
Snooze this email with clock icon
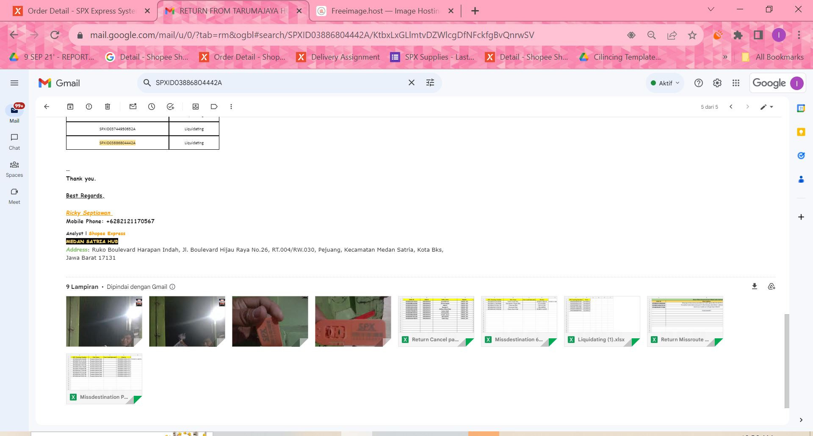pos(152,107)
